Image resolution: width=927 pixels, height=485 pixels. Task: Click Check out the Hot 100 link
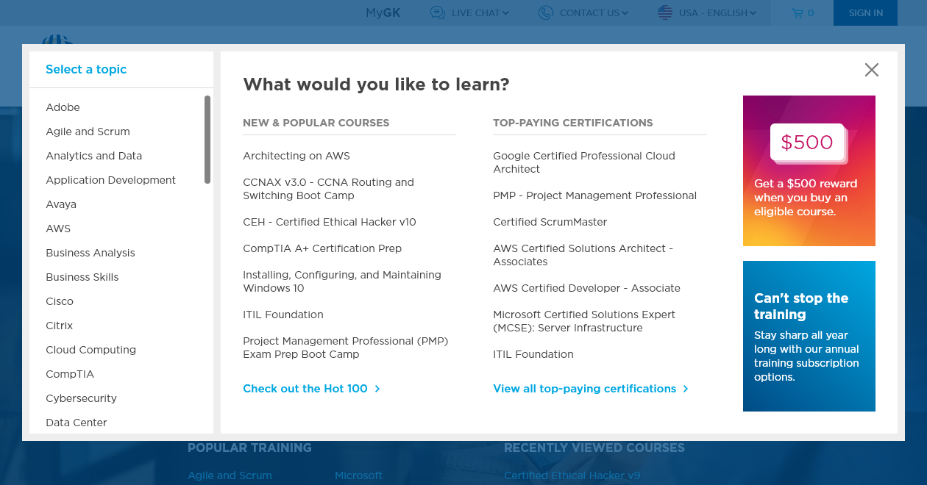point(305,389)
